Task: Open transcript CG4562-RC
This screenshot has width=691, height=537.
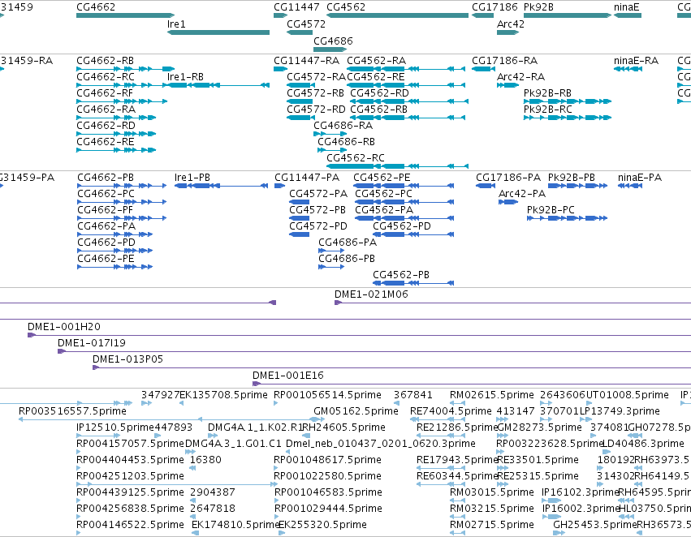Action: pos(356,158)
